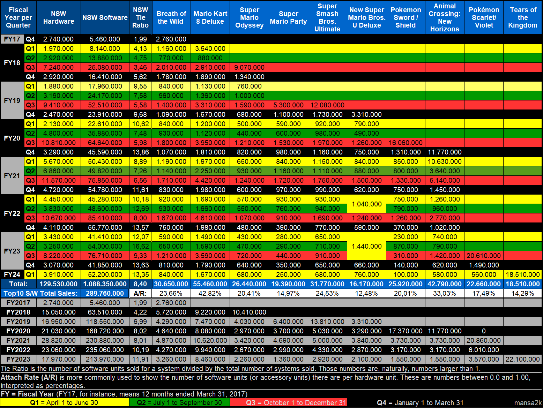Select Tears of the Kingdom value 18.510.000 in FY24 row
The image size is (543, 408).
(x=523, y=274)
